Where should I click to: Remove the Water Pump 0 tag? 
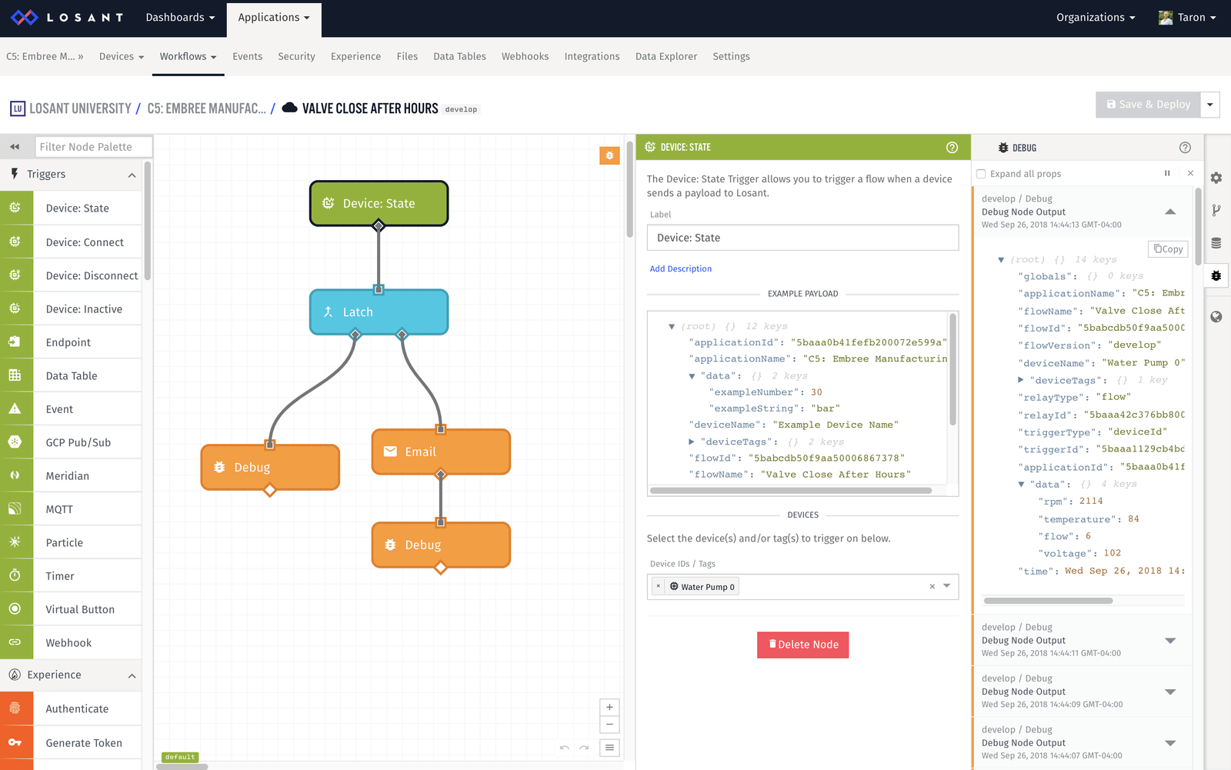[x=659, y=586]
